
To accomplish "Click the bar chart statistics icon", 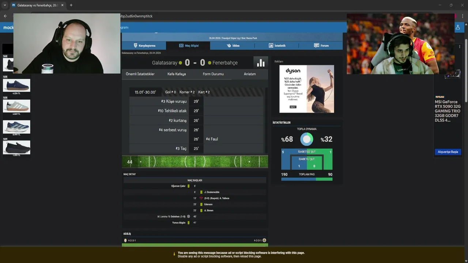I will pos(261,63).
